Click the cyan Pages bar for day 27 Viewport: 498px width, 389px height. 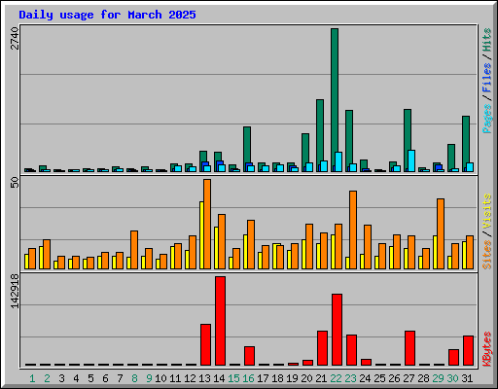(x=411, y=160)
